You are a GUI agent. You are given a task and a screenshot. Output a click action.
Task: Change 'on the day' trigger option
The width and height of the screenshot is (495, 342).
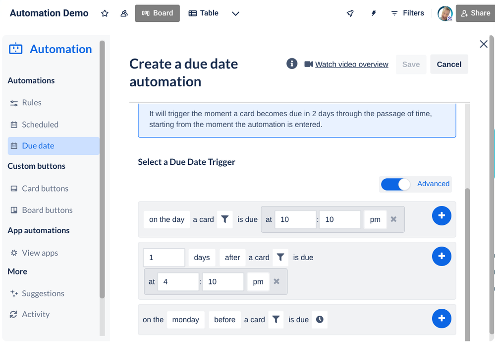[x=166, y=219]
